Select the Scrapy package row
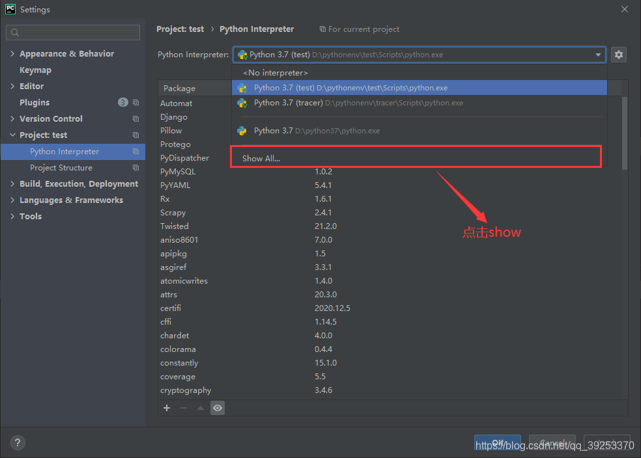 tap(390, 212)
